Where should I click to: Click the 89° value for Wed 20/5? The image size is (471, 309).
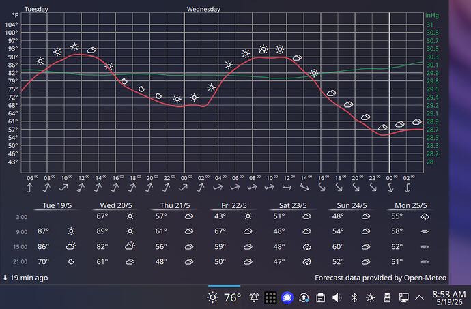coord(102,231)
